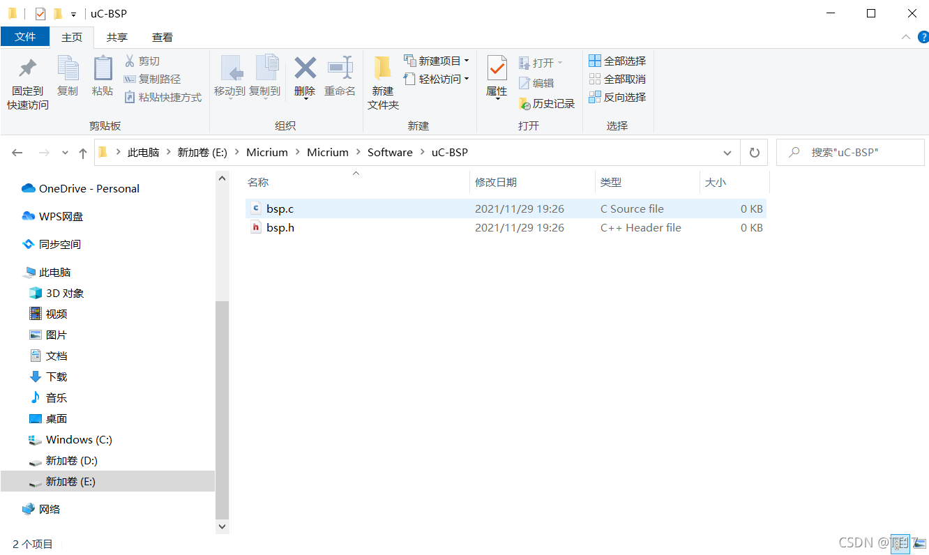Choose Paste shortcut command
The image size is (929, 555).
pyautogui.click(x=163, y=98)
